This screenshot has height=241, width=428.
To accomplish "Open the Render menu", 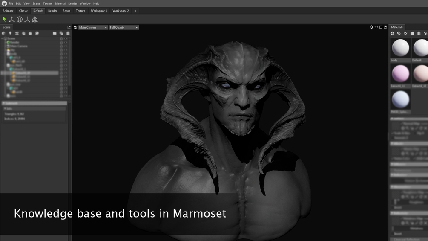I will click(72, 3).
